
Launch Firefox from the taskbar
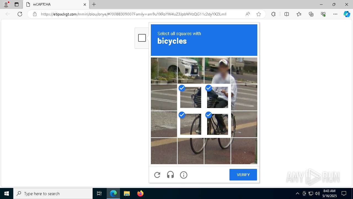140,193
